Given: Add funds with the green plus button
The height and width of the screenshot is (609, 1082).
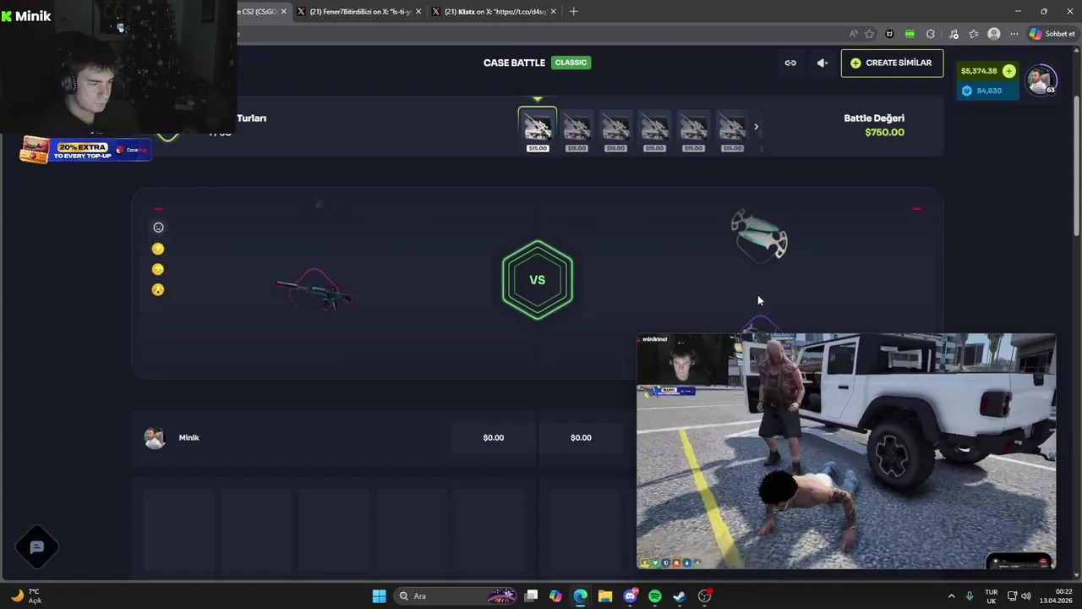Looking at the screenshot, I should [1008, 71].
